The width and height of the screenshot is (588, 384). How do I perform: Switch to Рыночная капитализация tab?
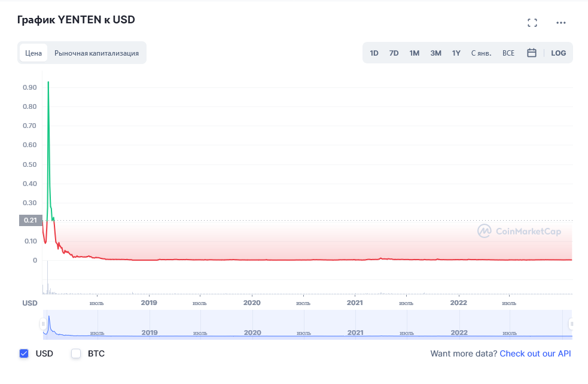[96, 53]
